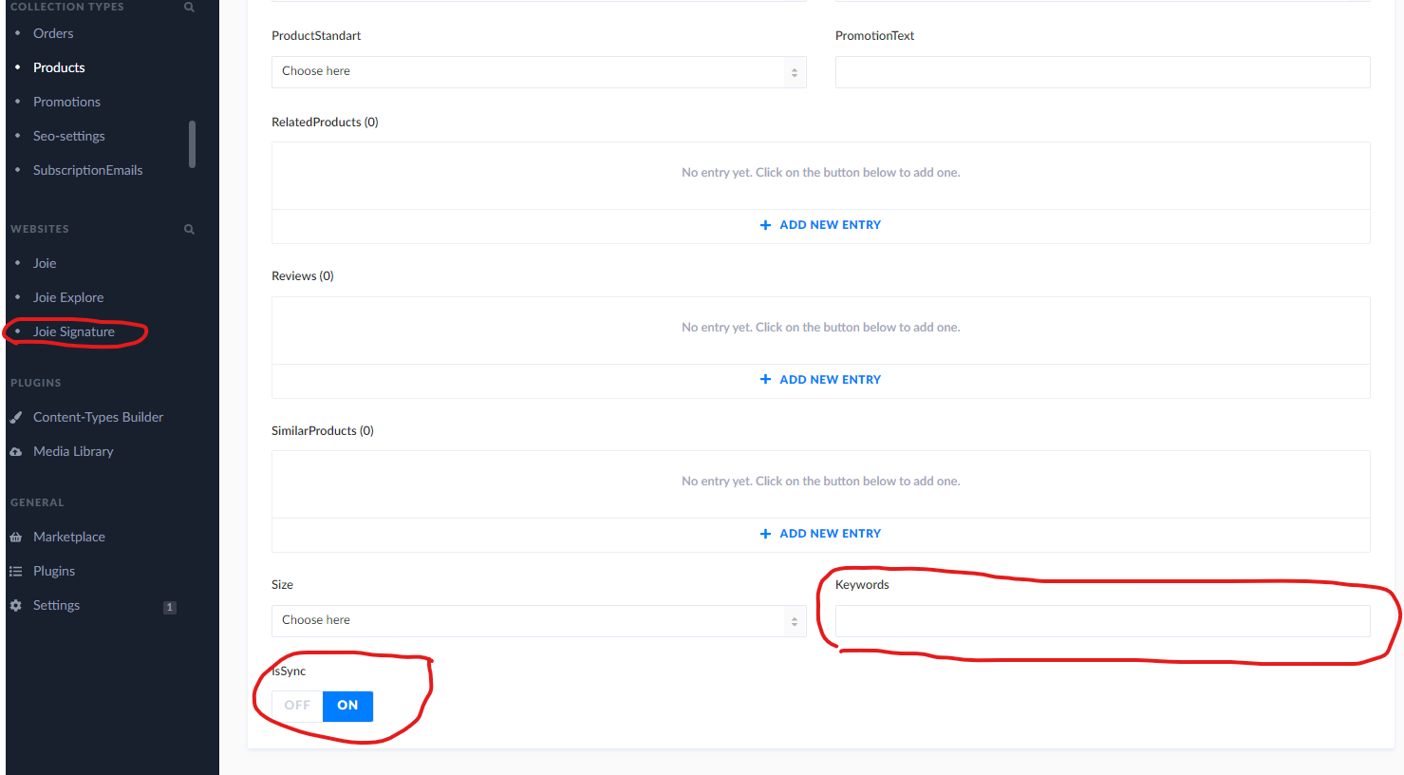
Task: Add new entry to SimilarProducts
Action: (821, 534)
